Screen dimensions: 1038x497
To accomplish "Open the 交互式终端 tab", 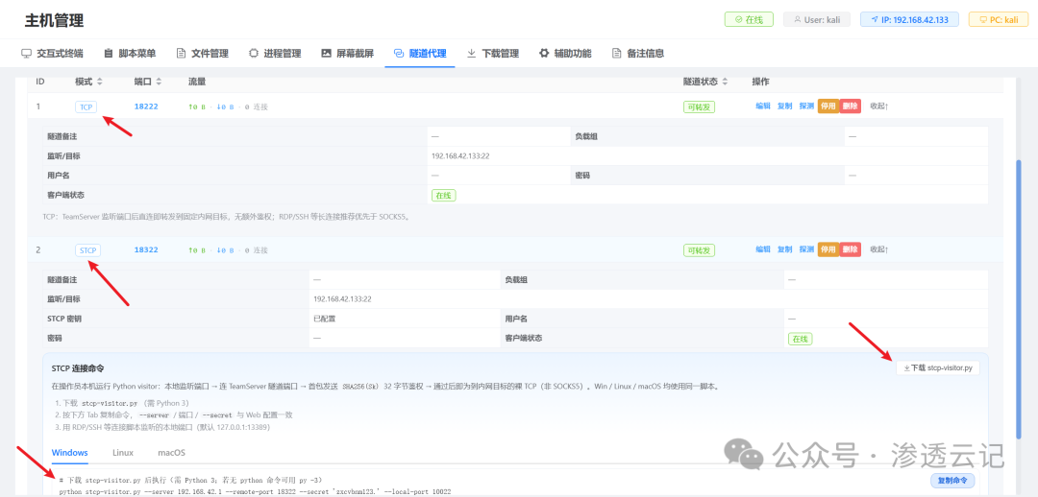I will point(52,54).
